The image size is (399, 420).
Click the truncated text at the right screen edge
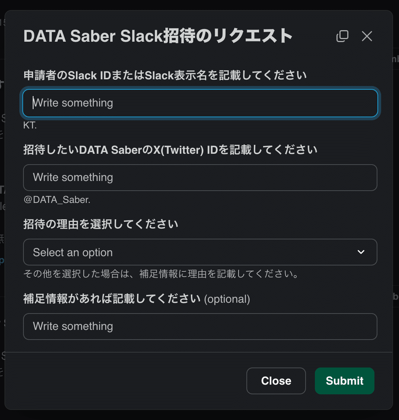coord(396,60)
